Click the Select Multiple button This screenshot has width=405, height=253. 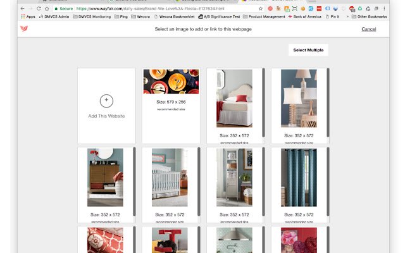pos(308,50)
